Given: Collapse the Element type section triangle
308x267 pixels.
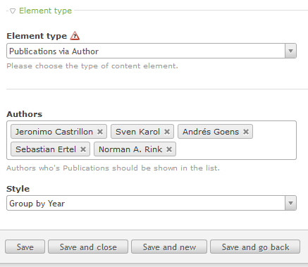Looking at the screenshot, I should click(13, 11).
